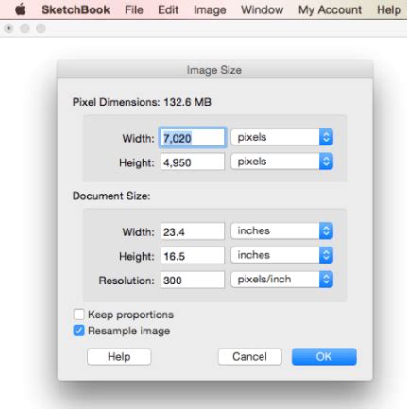Open the SketchBook application menu
This screenshot has height=409, width=407.
(76, 9)
